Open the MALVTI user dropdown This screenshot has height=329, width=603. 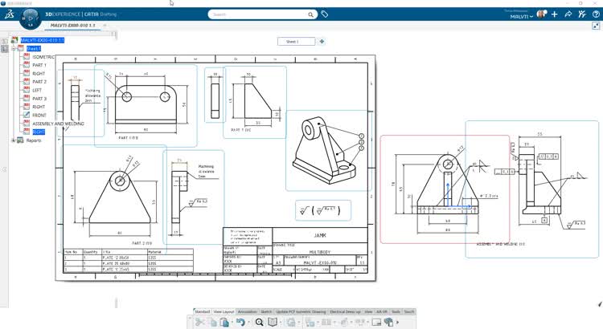[x=522, y=17]
